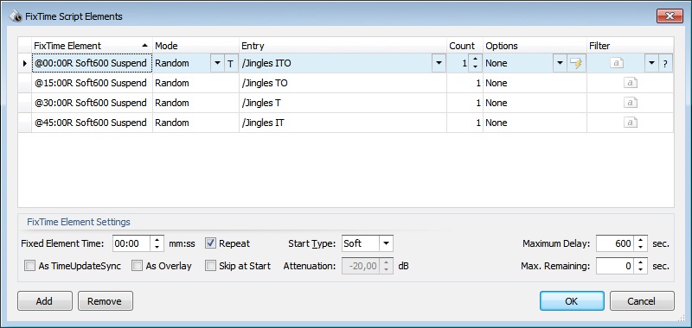
Task: Click Random mode in @15:00R row
Action: 195,83
